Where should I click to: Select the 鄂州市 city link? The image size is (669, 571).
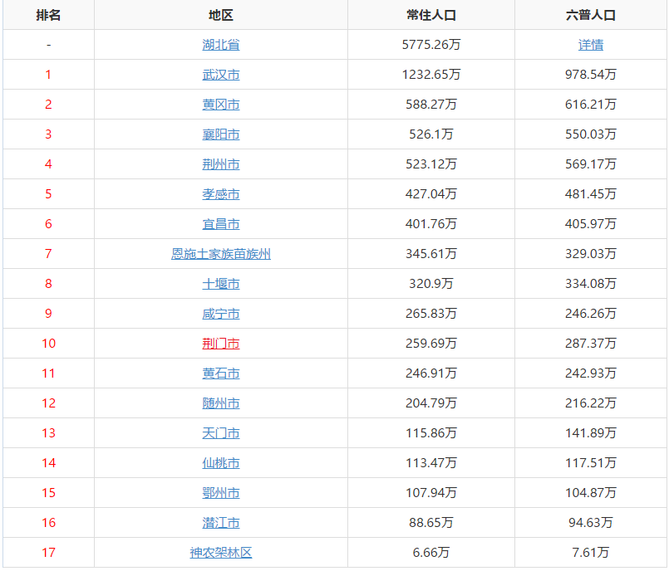pyautogui.click(x=219, y=492)
